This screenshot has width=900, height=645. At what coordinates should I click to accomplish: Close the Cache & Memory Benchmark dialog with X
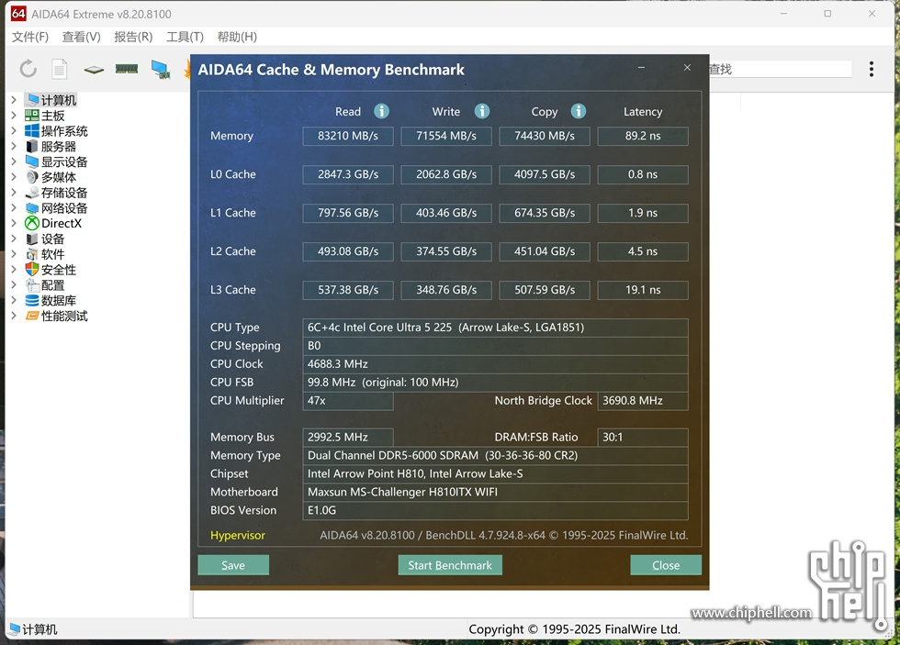coord(687,68)
